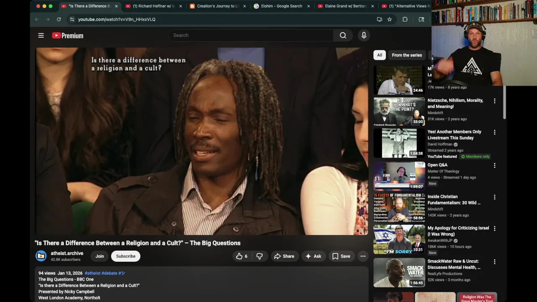Save the video to a playlist
This screenshot has height=302, width=537.
tap(341, 256)
